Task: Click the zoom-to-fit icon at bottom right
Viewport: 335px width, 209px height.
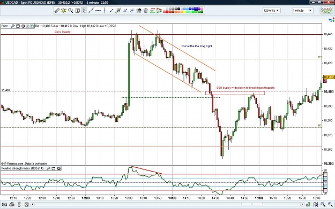Action: (x=316, y=205)
